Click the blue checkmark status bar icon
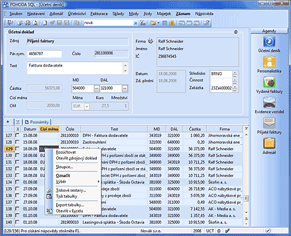 [x=227, y=231]
